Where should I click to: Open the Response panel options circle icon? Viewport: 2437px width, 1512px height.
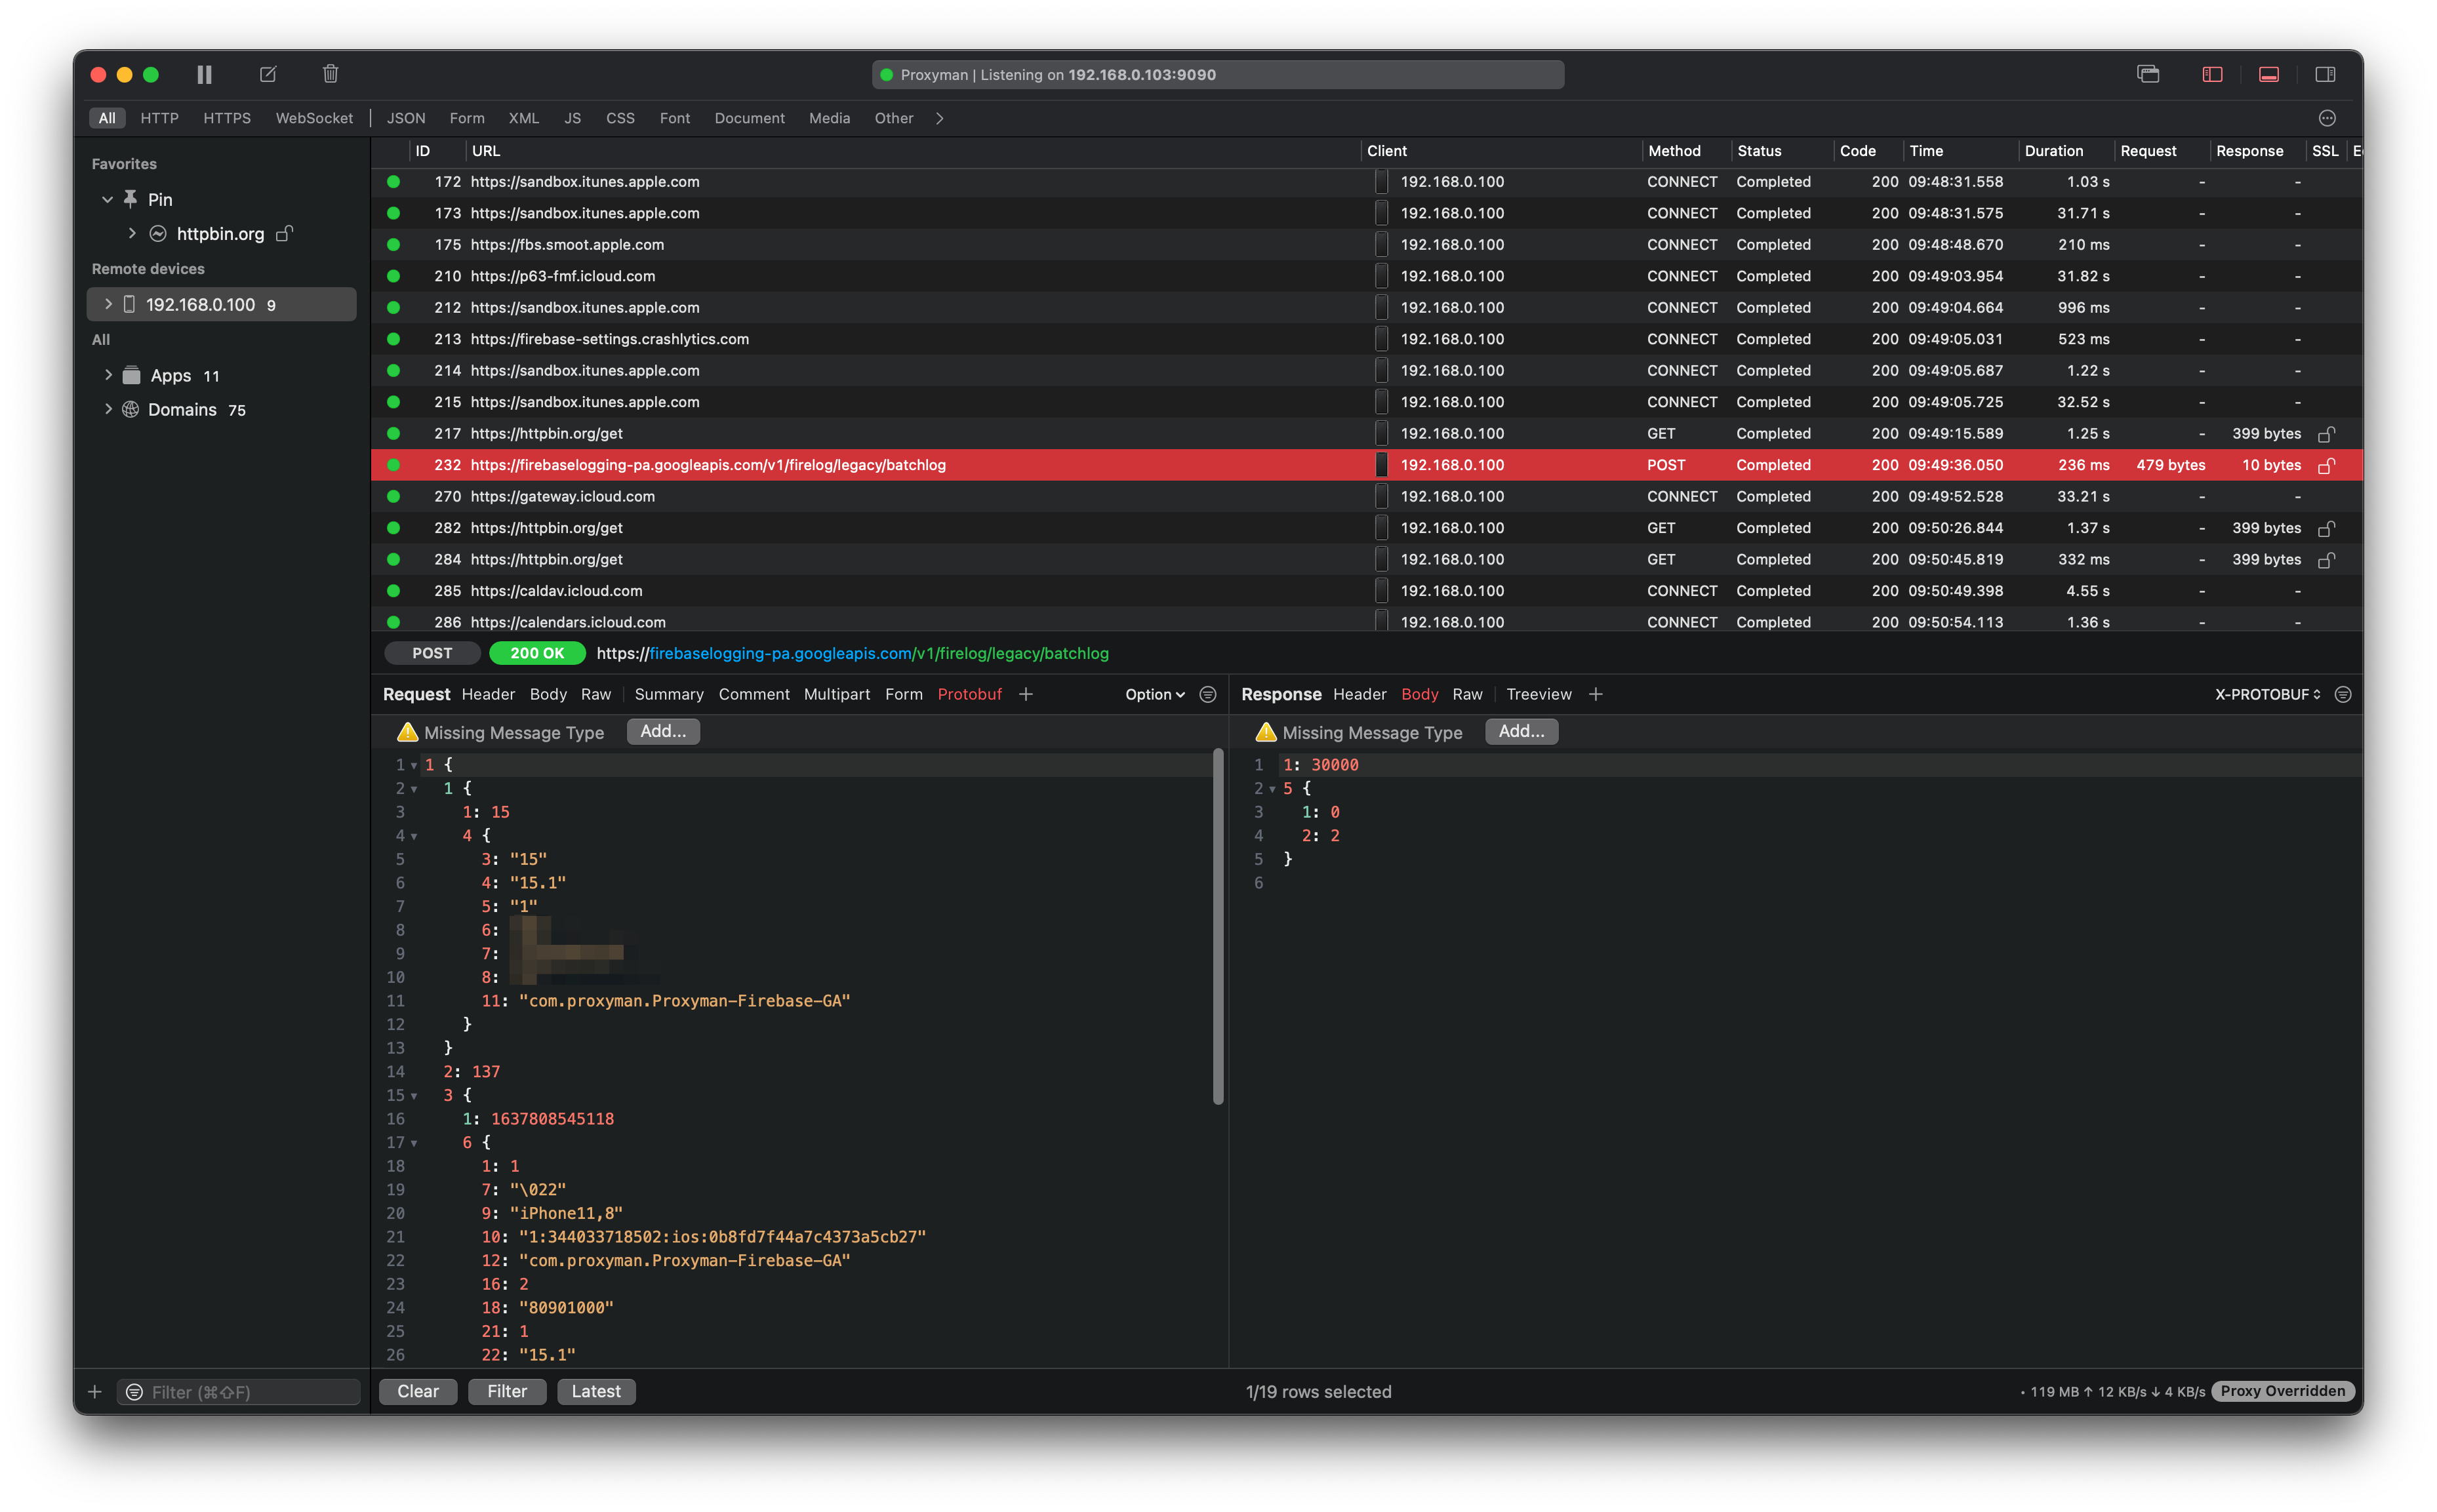point(2343,694)
